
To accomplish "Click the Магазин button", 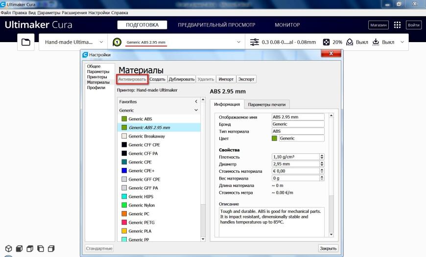I will pyautogui.click(x=378, y=25).
